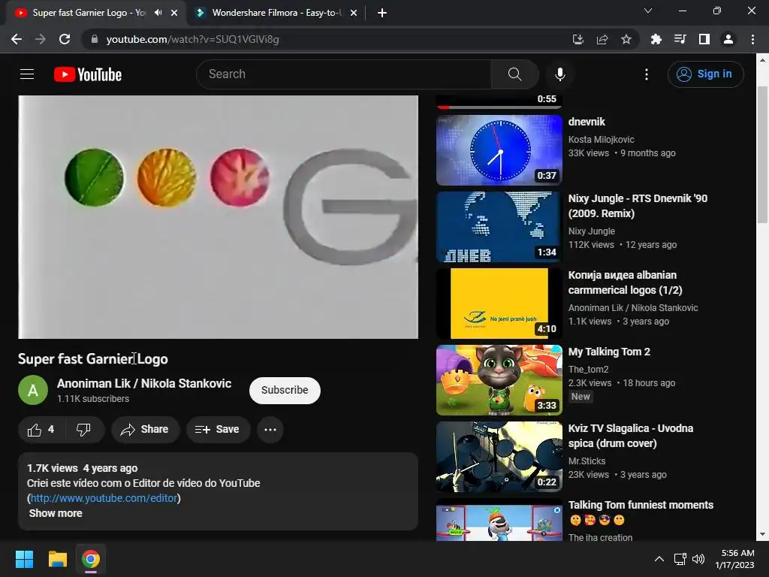The image size is (769, 577).
Task: Share this page icon in address bar
Action: 602,39
